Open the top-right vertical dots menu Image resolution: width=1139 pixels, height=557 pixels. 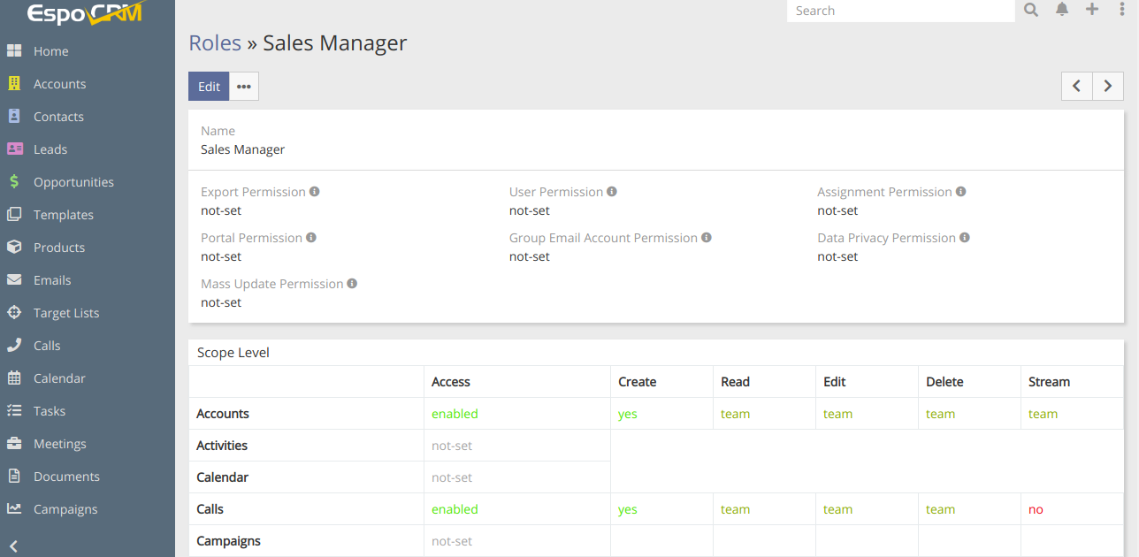click(x=1122, y=10)
